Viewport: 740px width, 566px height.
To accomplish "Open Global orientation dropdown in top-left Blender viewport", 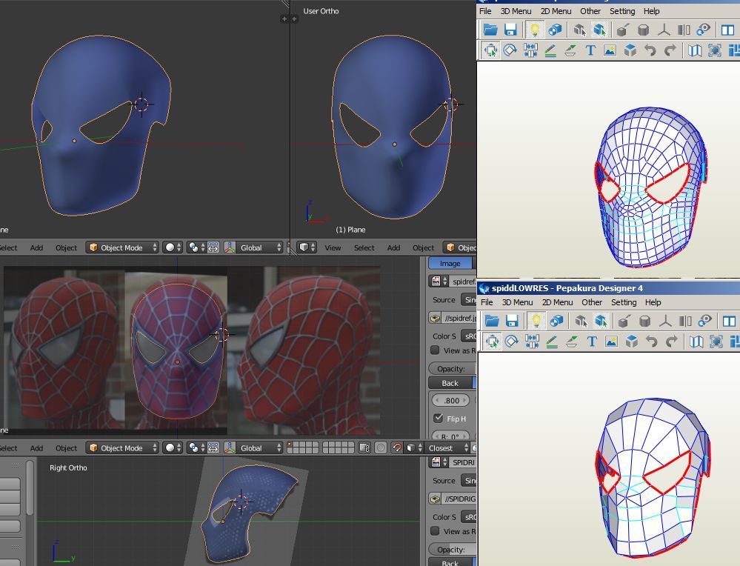I will tap(253, 247).
